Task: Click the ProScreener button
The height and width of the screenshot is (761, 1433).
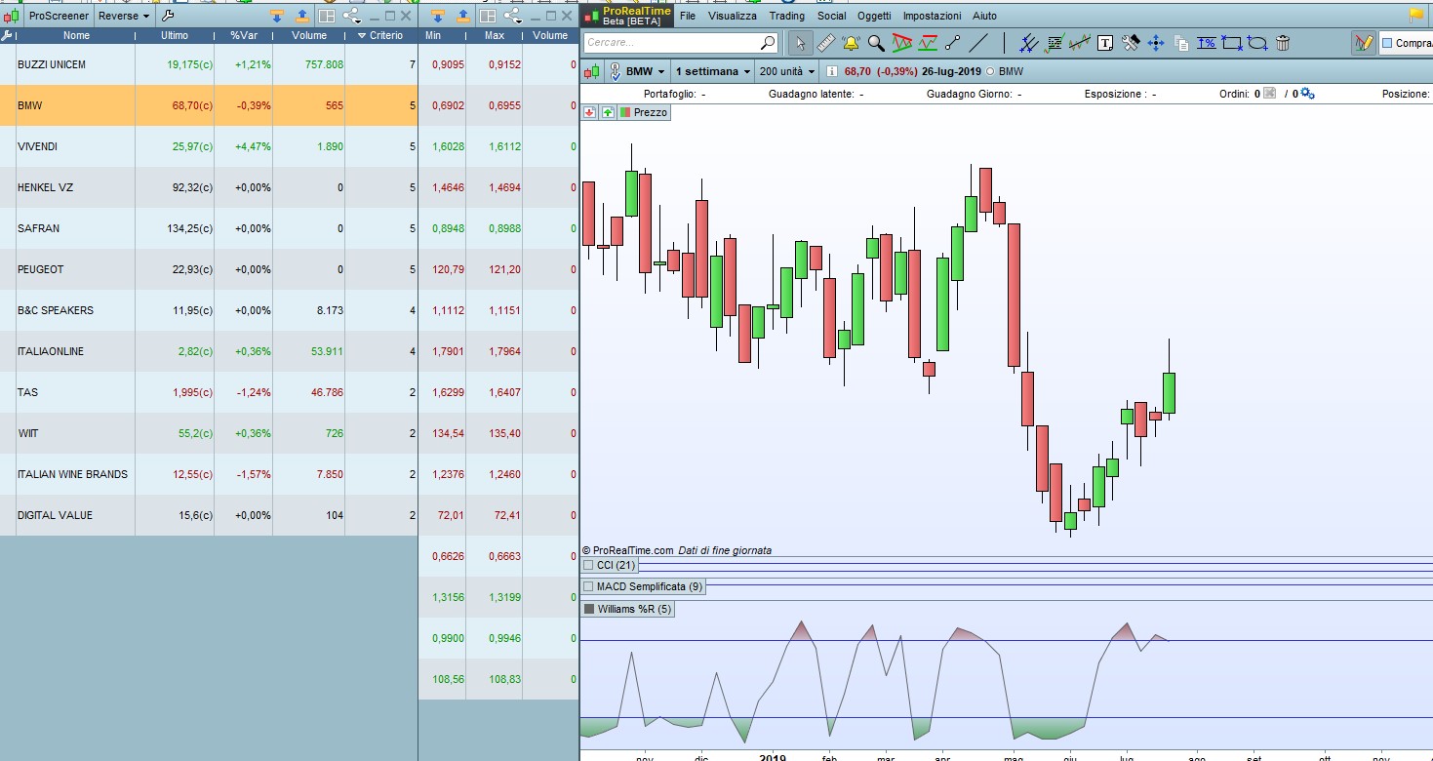Action: 59,16
